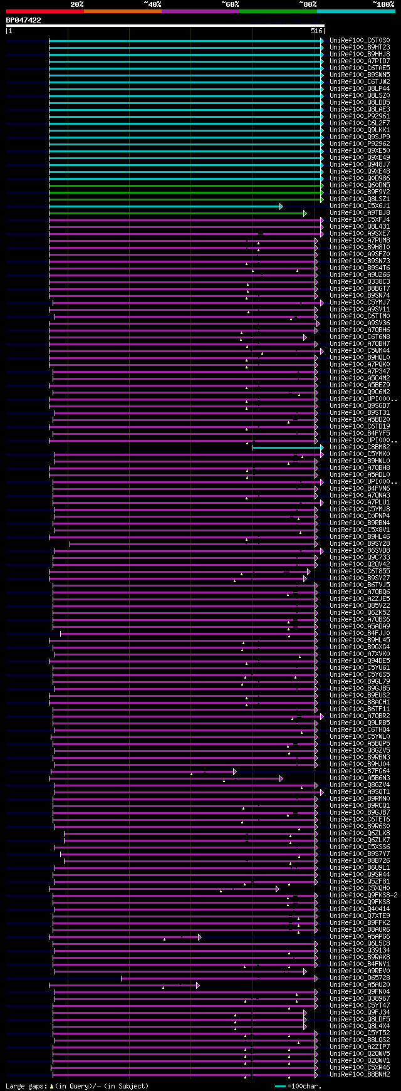
Task: Select label UniRef100_Q5ZF81
Action: (360, 882)
